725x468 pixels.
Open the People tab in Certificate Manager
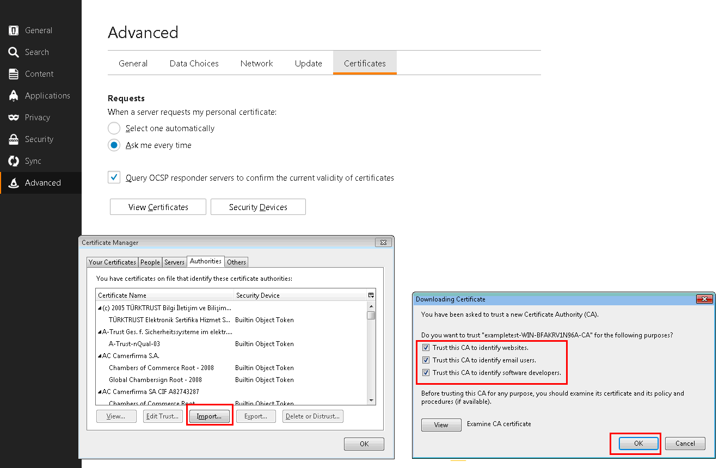(150, 262)
